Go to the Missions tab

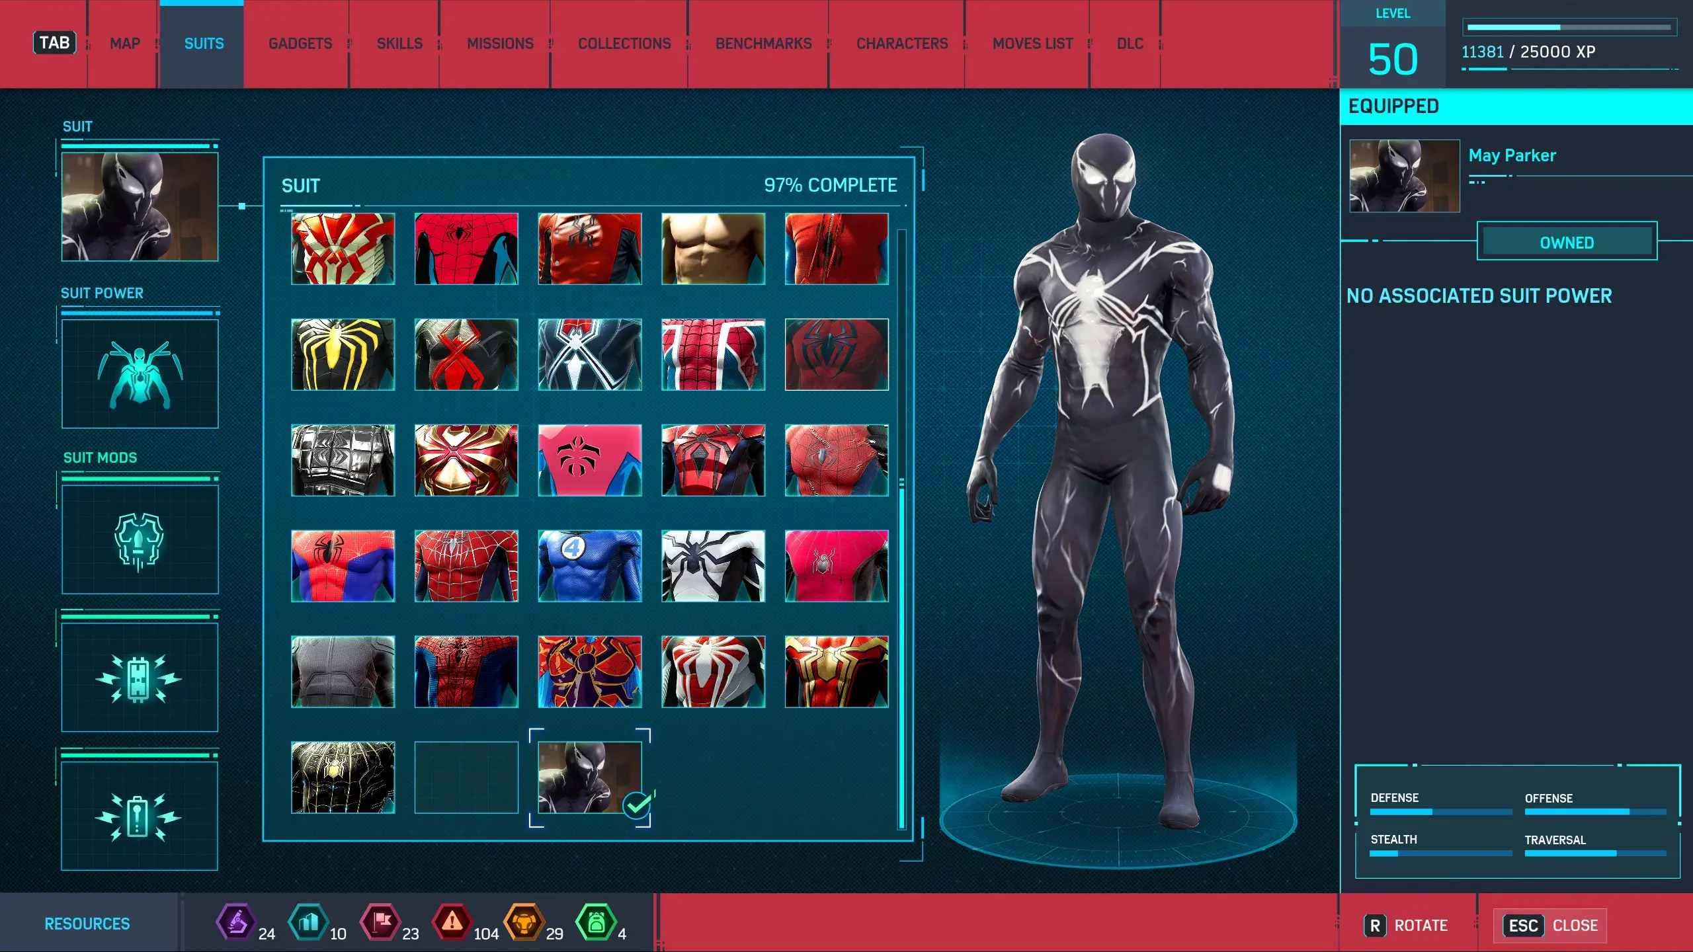[x=500, y=44]
